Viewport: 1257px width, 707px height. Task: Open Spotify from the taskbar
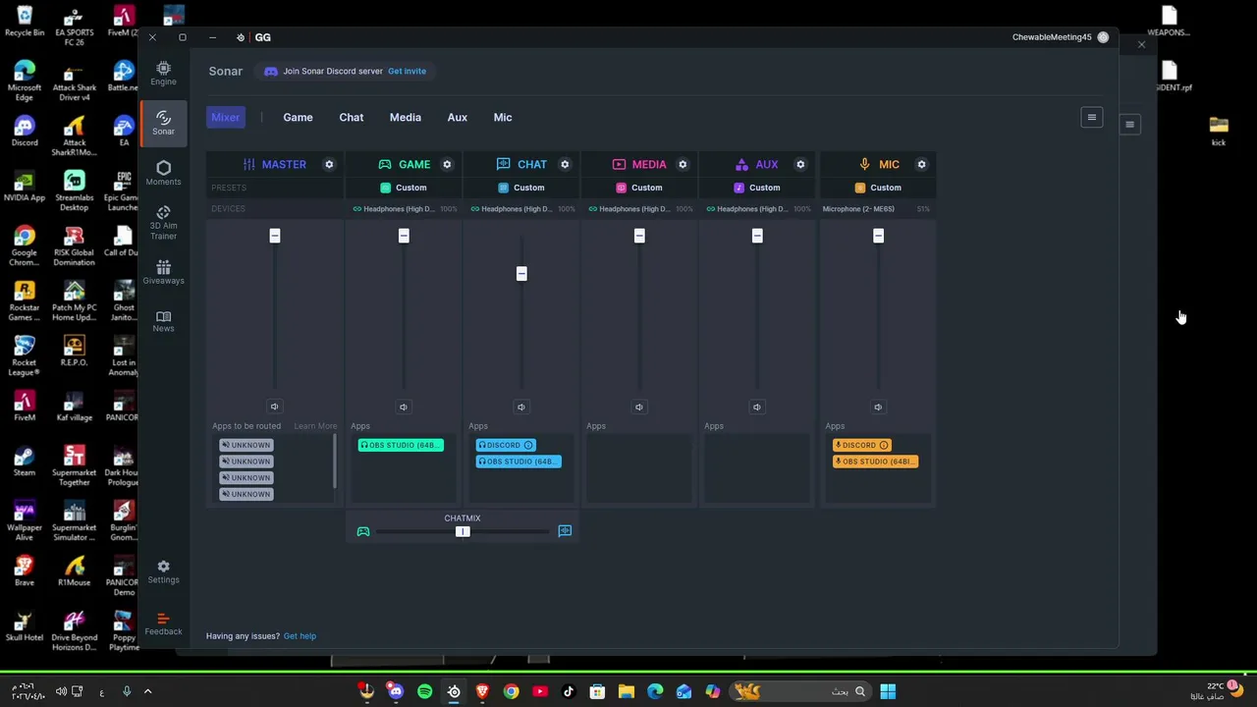(x=424, y=691)
